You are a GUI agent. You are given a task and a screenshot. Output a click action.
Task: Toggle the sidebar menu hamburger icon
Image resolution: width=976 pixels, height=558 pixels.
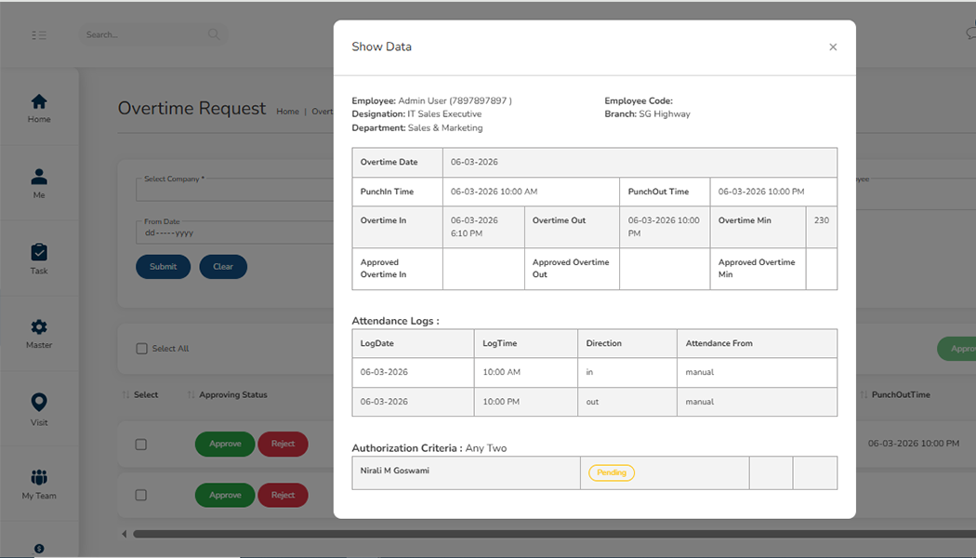click(x=39, y=35)
